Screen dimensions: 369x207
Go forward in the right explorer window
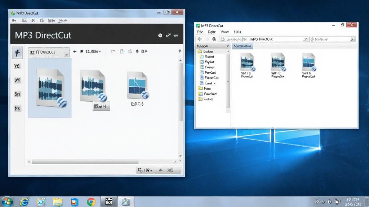[x=207, y=39]
